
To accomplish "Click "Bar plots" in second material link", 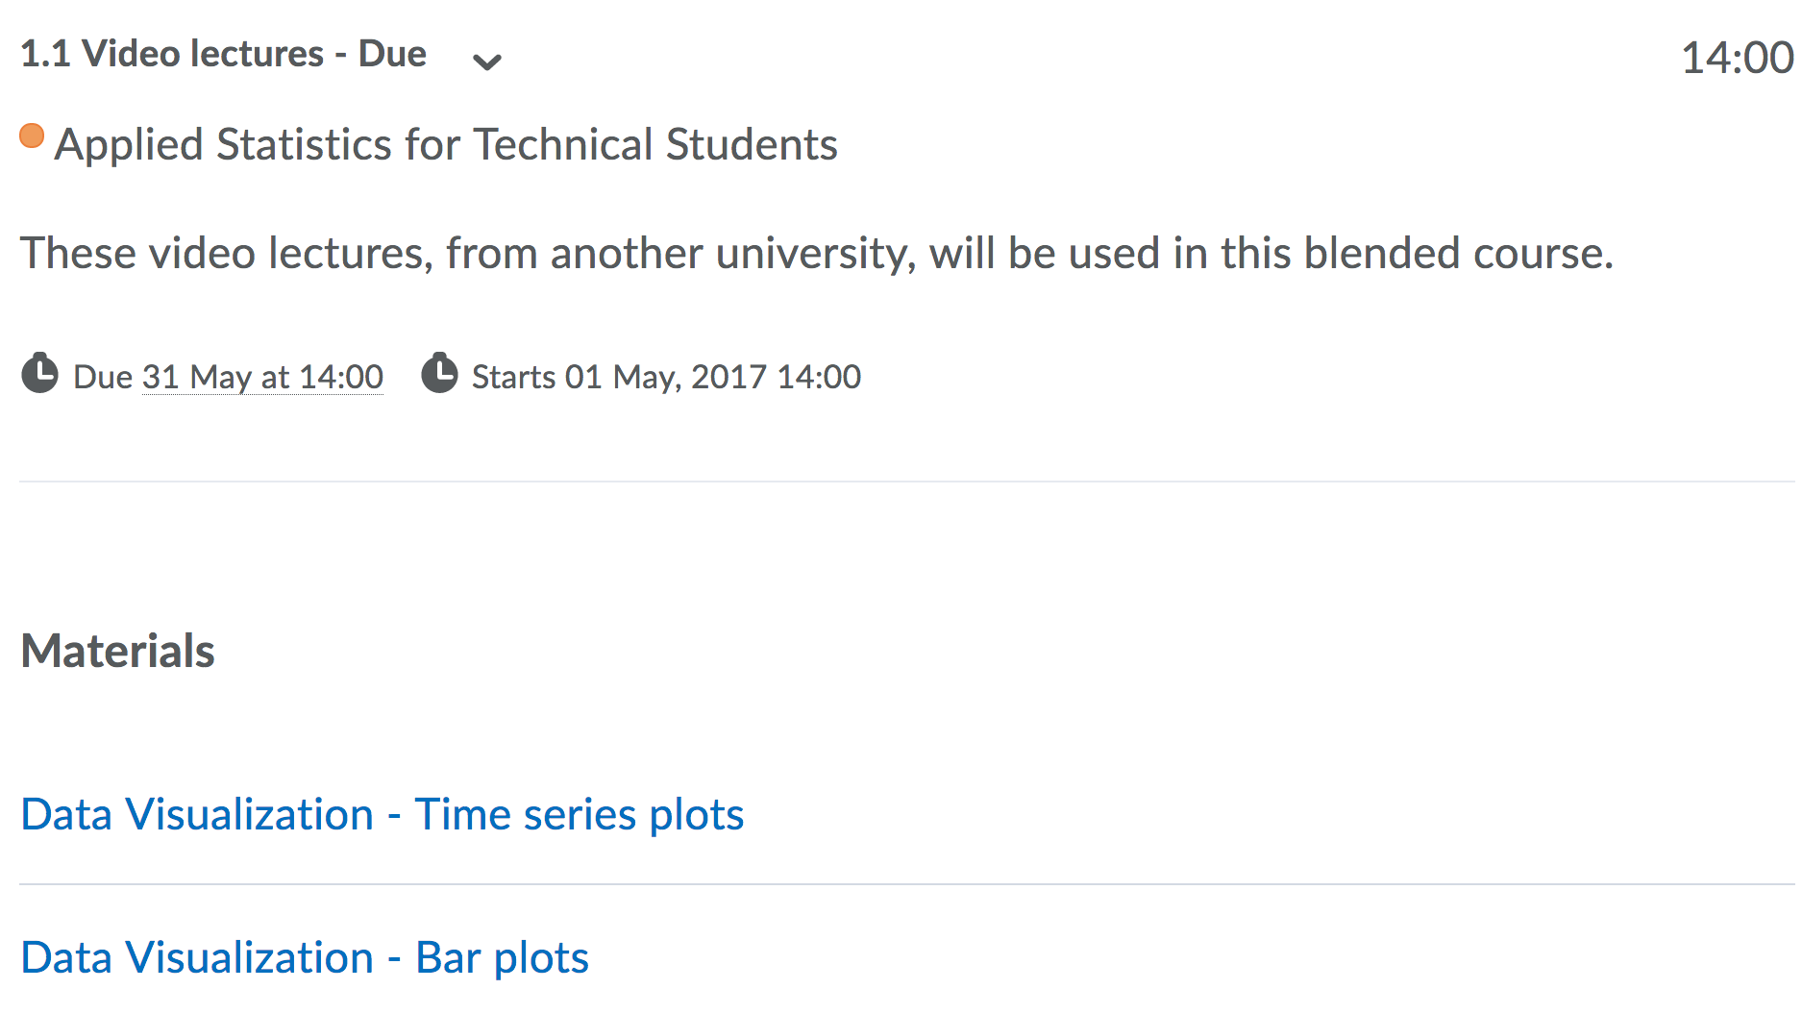I will 502,958.
